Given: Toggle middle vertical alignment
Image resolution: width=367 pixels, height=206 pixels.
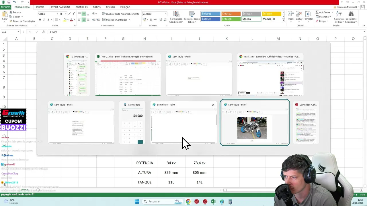Looking at the screenshot, I should (x=83, y=14).
